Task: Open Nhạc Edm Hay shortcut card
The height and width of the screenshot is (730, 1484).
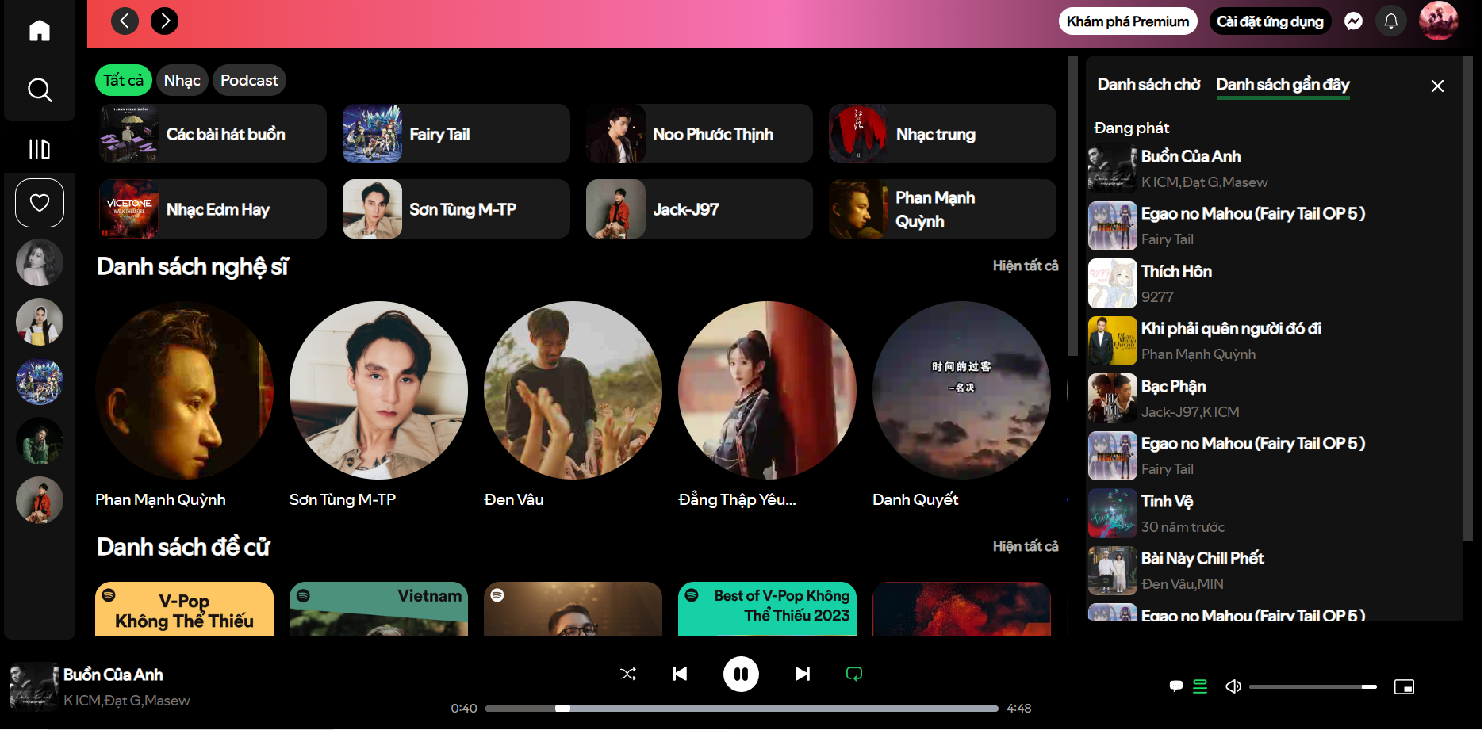Action: tap(213, 209)
